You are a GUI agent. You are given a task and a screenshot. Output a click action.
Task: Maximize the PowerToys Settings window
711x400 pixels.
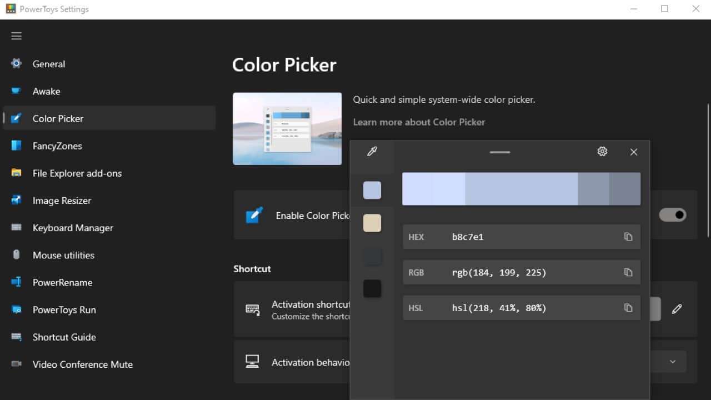point(664,9)
